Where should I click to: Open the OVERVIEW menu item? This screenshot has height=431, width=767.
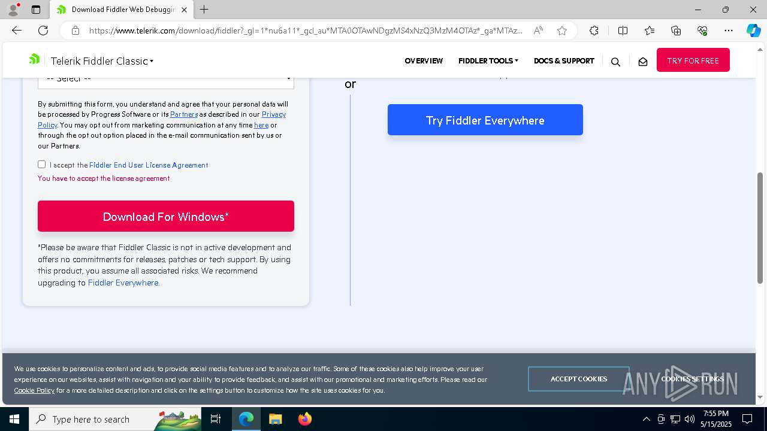(x=424, y=60)
